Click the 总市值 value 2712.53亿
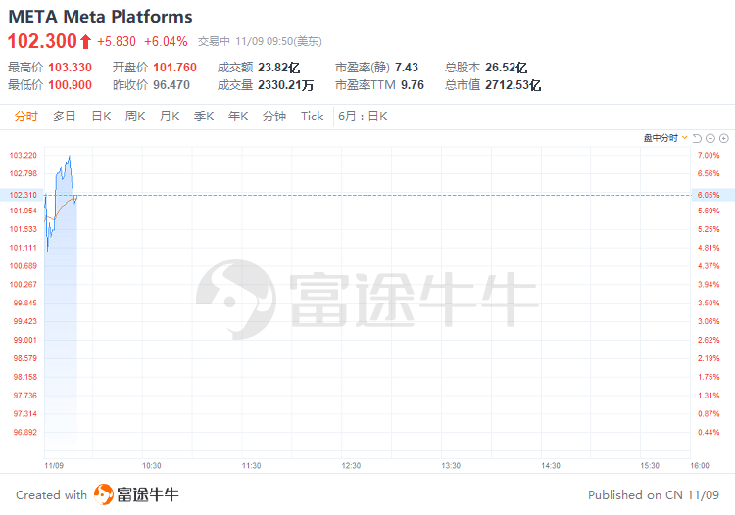 tap(513, 85)
